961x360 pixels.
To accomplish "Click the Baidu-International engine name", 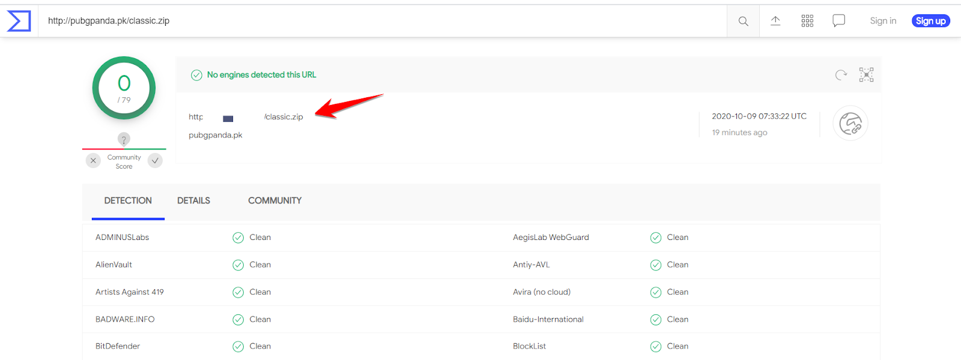I will pyautogui.click(x=548, y=320).
